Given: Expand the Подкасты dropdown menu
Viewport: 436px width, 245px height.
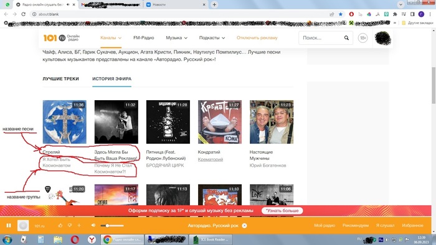Looking at the screenshot, I should point(212,38).
